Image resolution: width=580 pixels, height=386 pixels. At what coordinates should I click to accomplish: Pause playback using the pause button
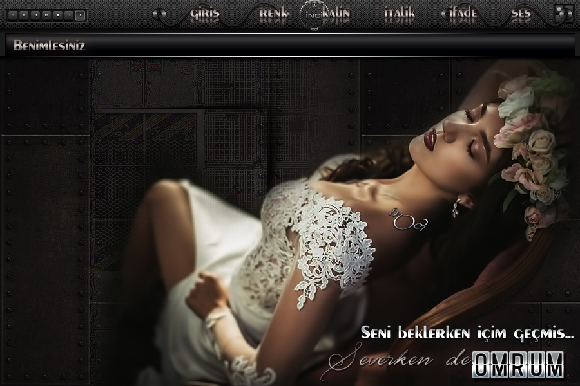click(x=69, y=14)
